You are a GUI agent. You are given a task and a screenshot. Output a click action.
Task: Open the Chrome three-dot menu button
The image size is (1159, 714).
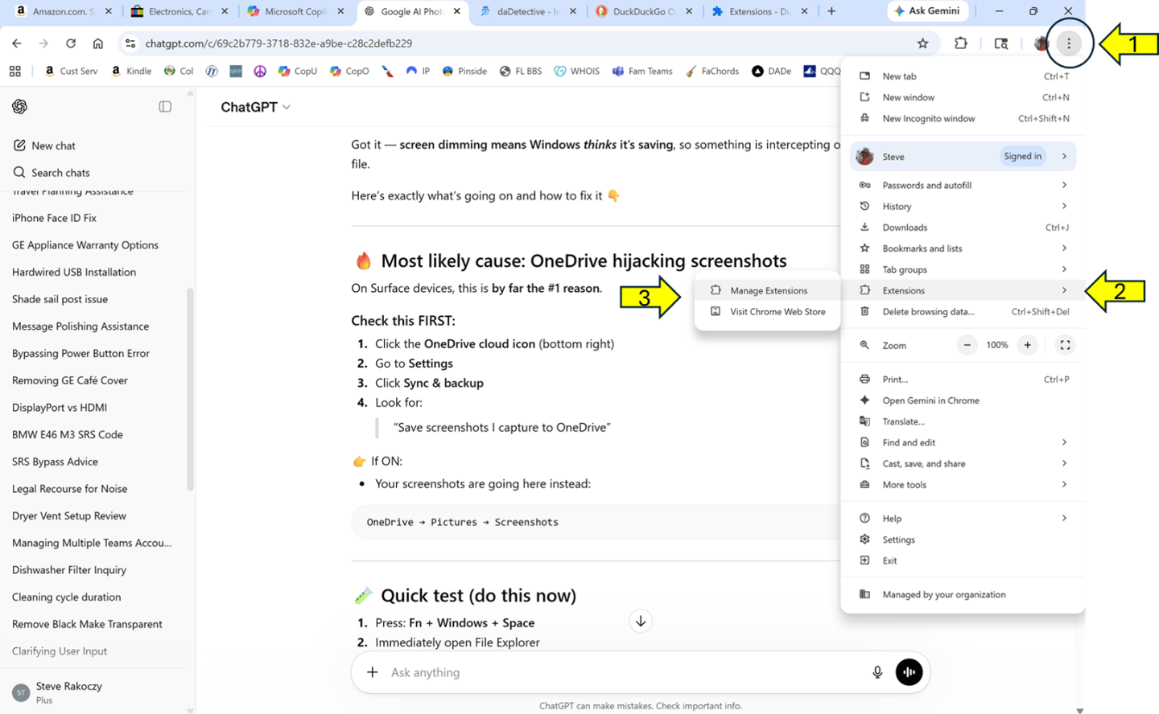click(1069, 43)
